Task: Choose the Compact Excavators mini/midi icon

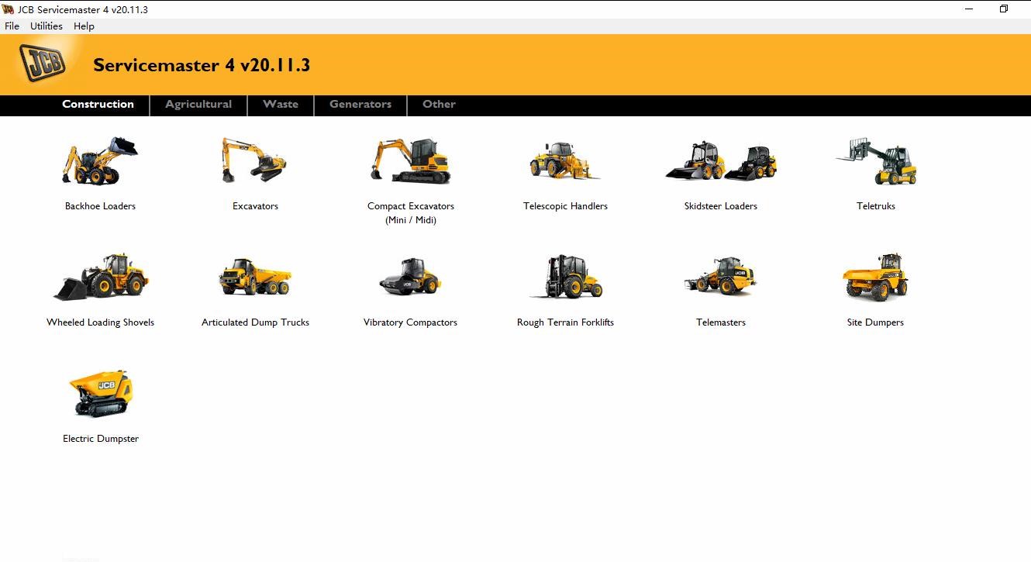Action: [410, 161]
